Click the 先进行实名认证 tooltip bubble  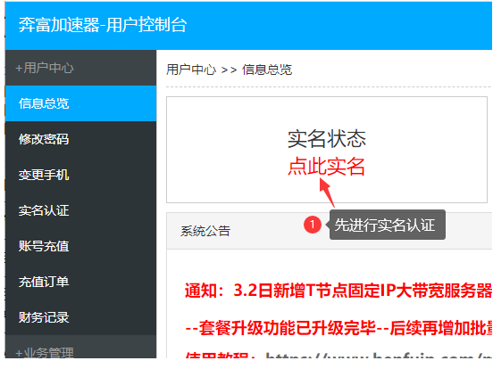[x=387, y=225]
